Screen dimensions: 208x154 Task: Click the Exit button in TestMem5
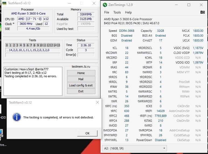pos(81,91)
